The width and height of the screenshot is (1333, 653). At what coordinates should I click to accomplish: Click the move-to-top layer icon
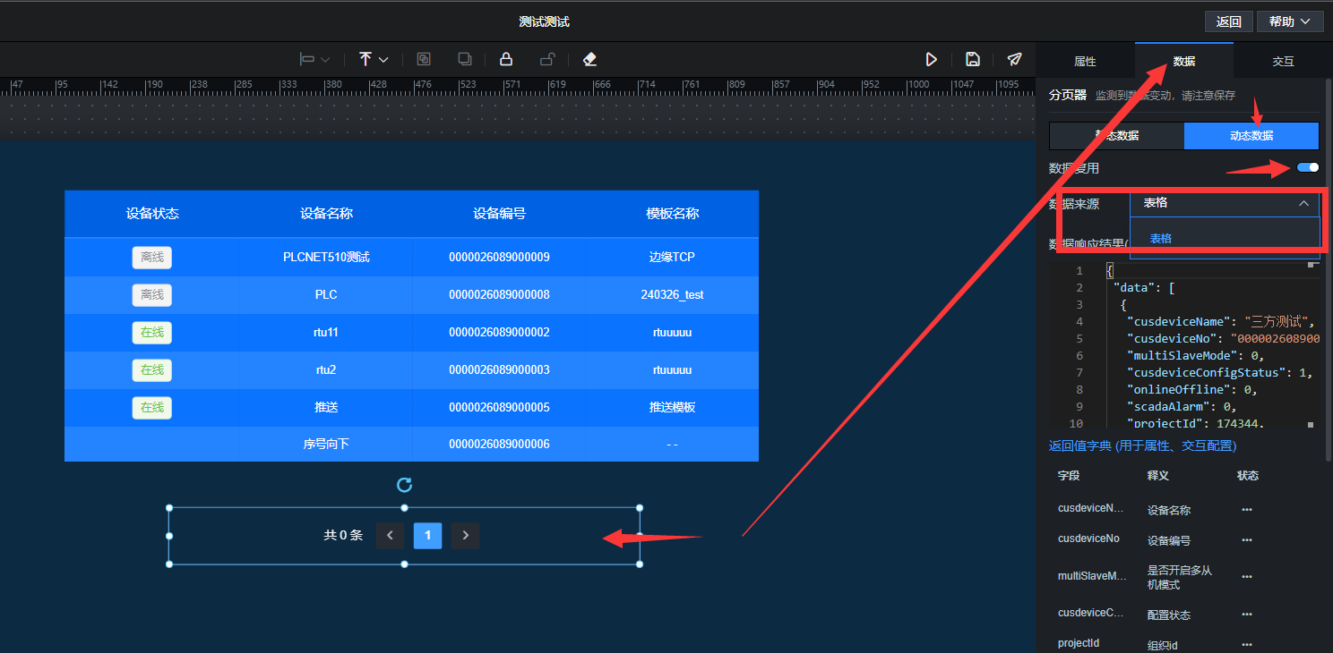pyautogui.click(x=365, y=59)
